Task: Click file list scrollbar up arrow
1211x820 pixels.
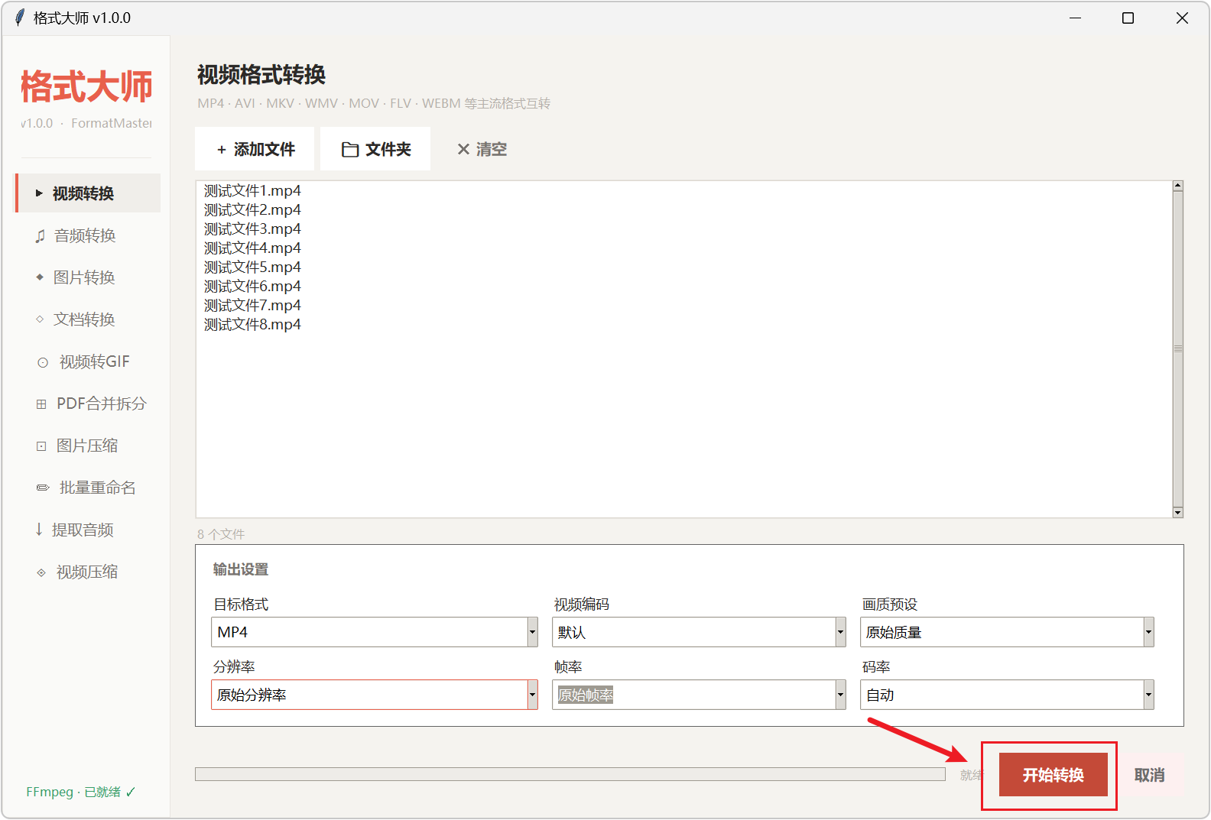Action: click(1177, 186)
